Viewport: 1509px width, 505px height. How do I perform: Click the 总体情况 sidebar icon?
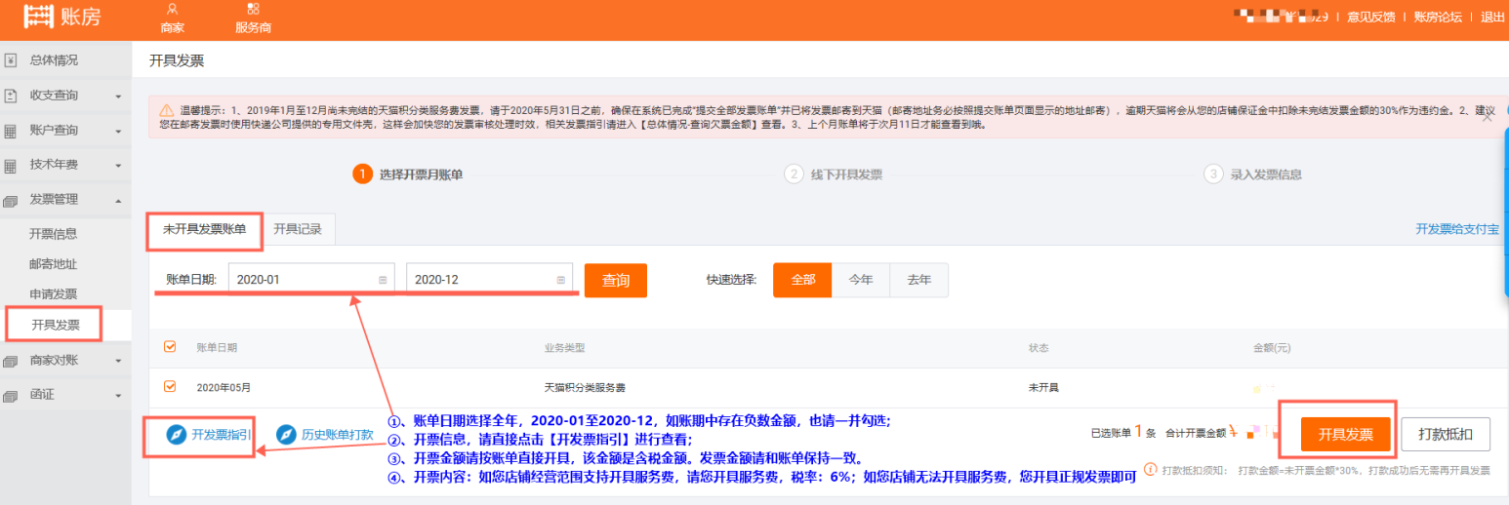pos(11,60)
